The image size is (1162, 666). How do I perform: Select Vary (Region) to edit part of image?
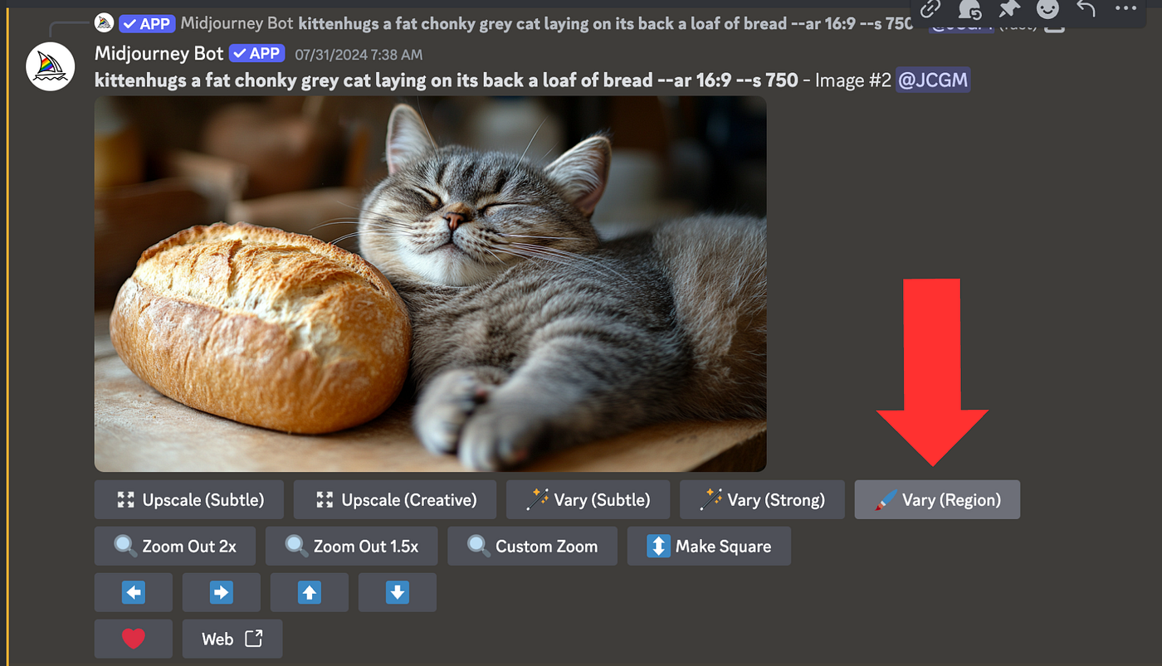pyautogui.click(x=936, y=499)
